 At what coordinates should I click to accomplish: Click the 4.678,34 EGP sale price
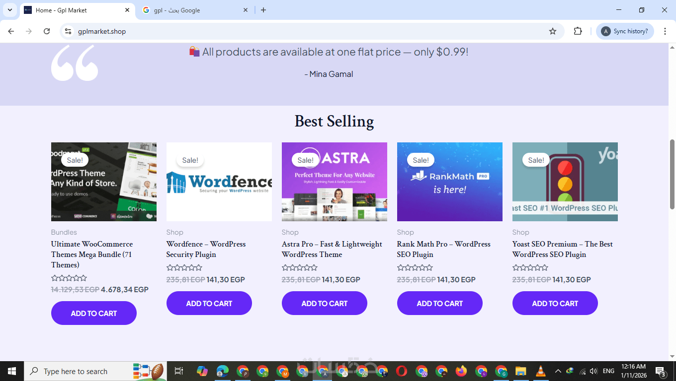(x=125, y=290)
